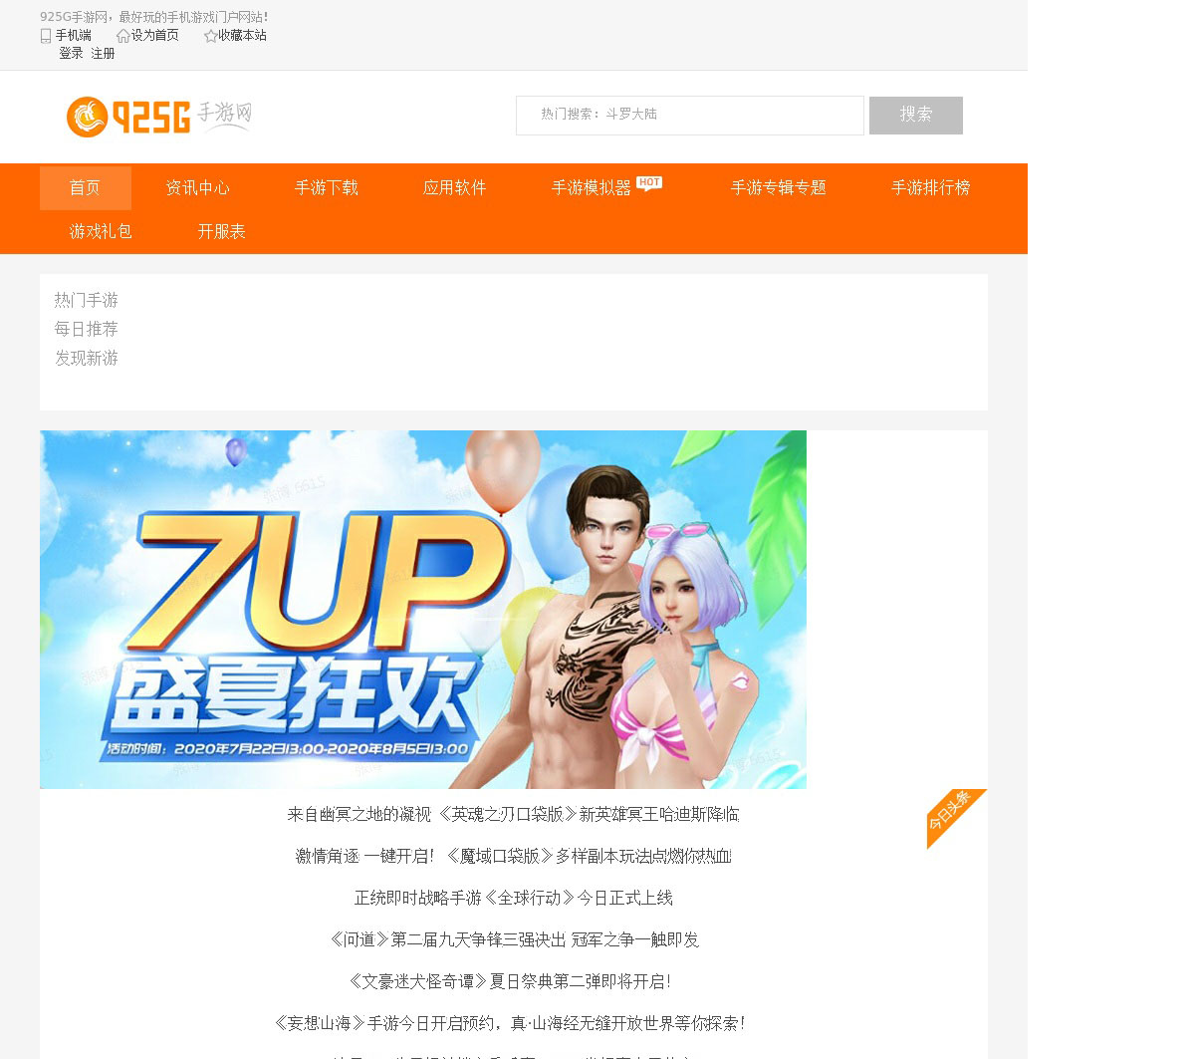Open headline about 魔域口袋版 多样副本玩法
This screenshot has width=1195, height=1059.
pyautogui.click(x=513, y=857)
